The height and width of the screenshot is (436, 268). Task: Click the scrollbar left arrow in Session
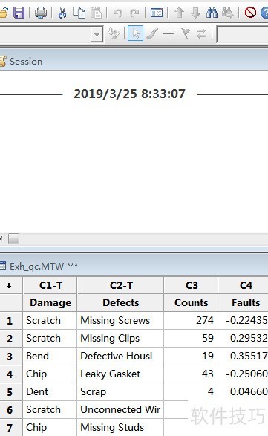1,239
